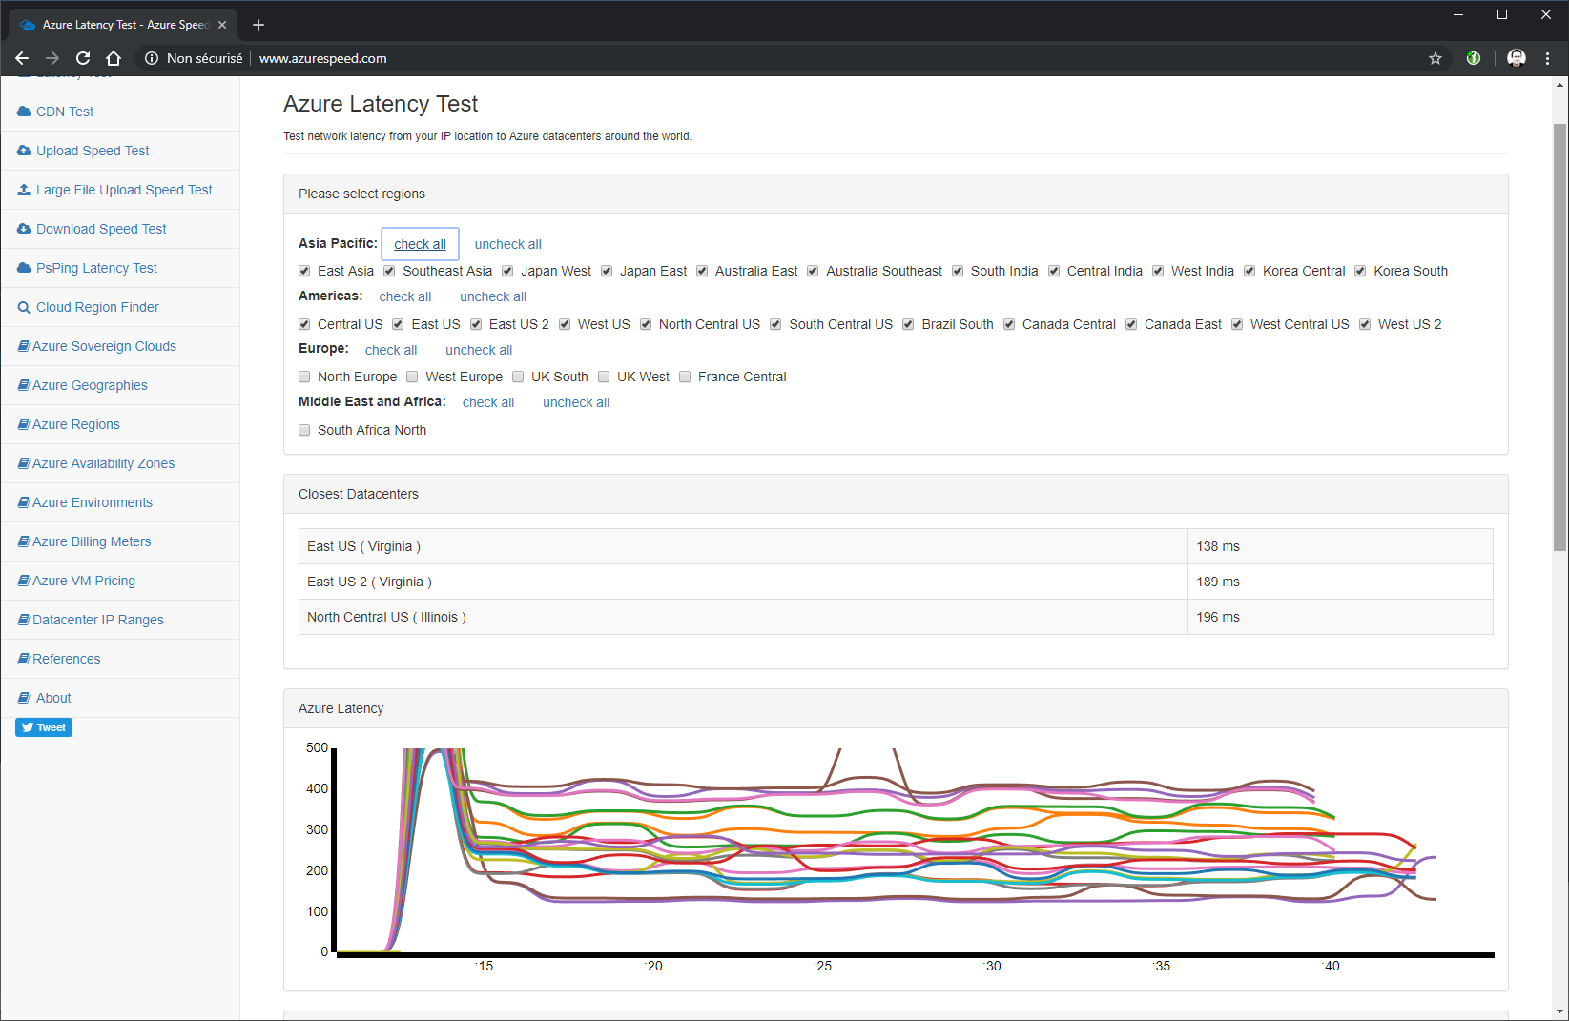Click scrollbar down arrow

[1560, 1011]
